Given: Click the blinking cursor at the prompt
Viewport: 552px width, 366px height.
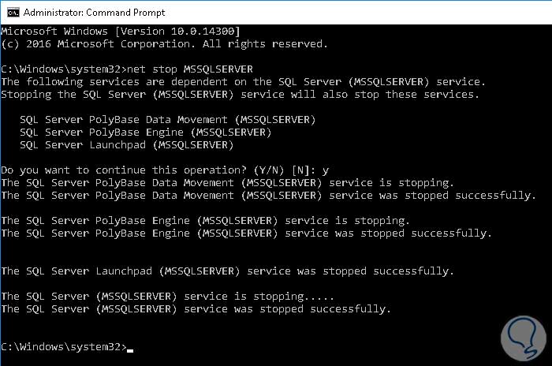Looking at the screenshot, I should click(x=130, y=348).
